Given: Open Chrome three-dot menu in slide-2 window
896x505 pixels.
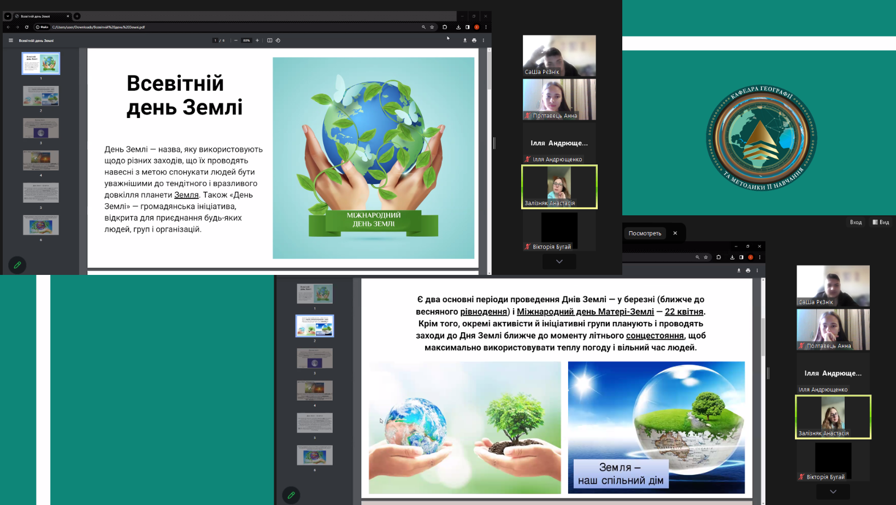Looking at the screenshot, I should (x=759, y=257).
